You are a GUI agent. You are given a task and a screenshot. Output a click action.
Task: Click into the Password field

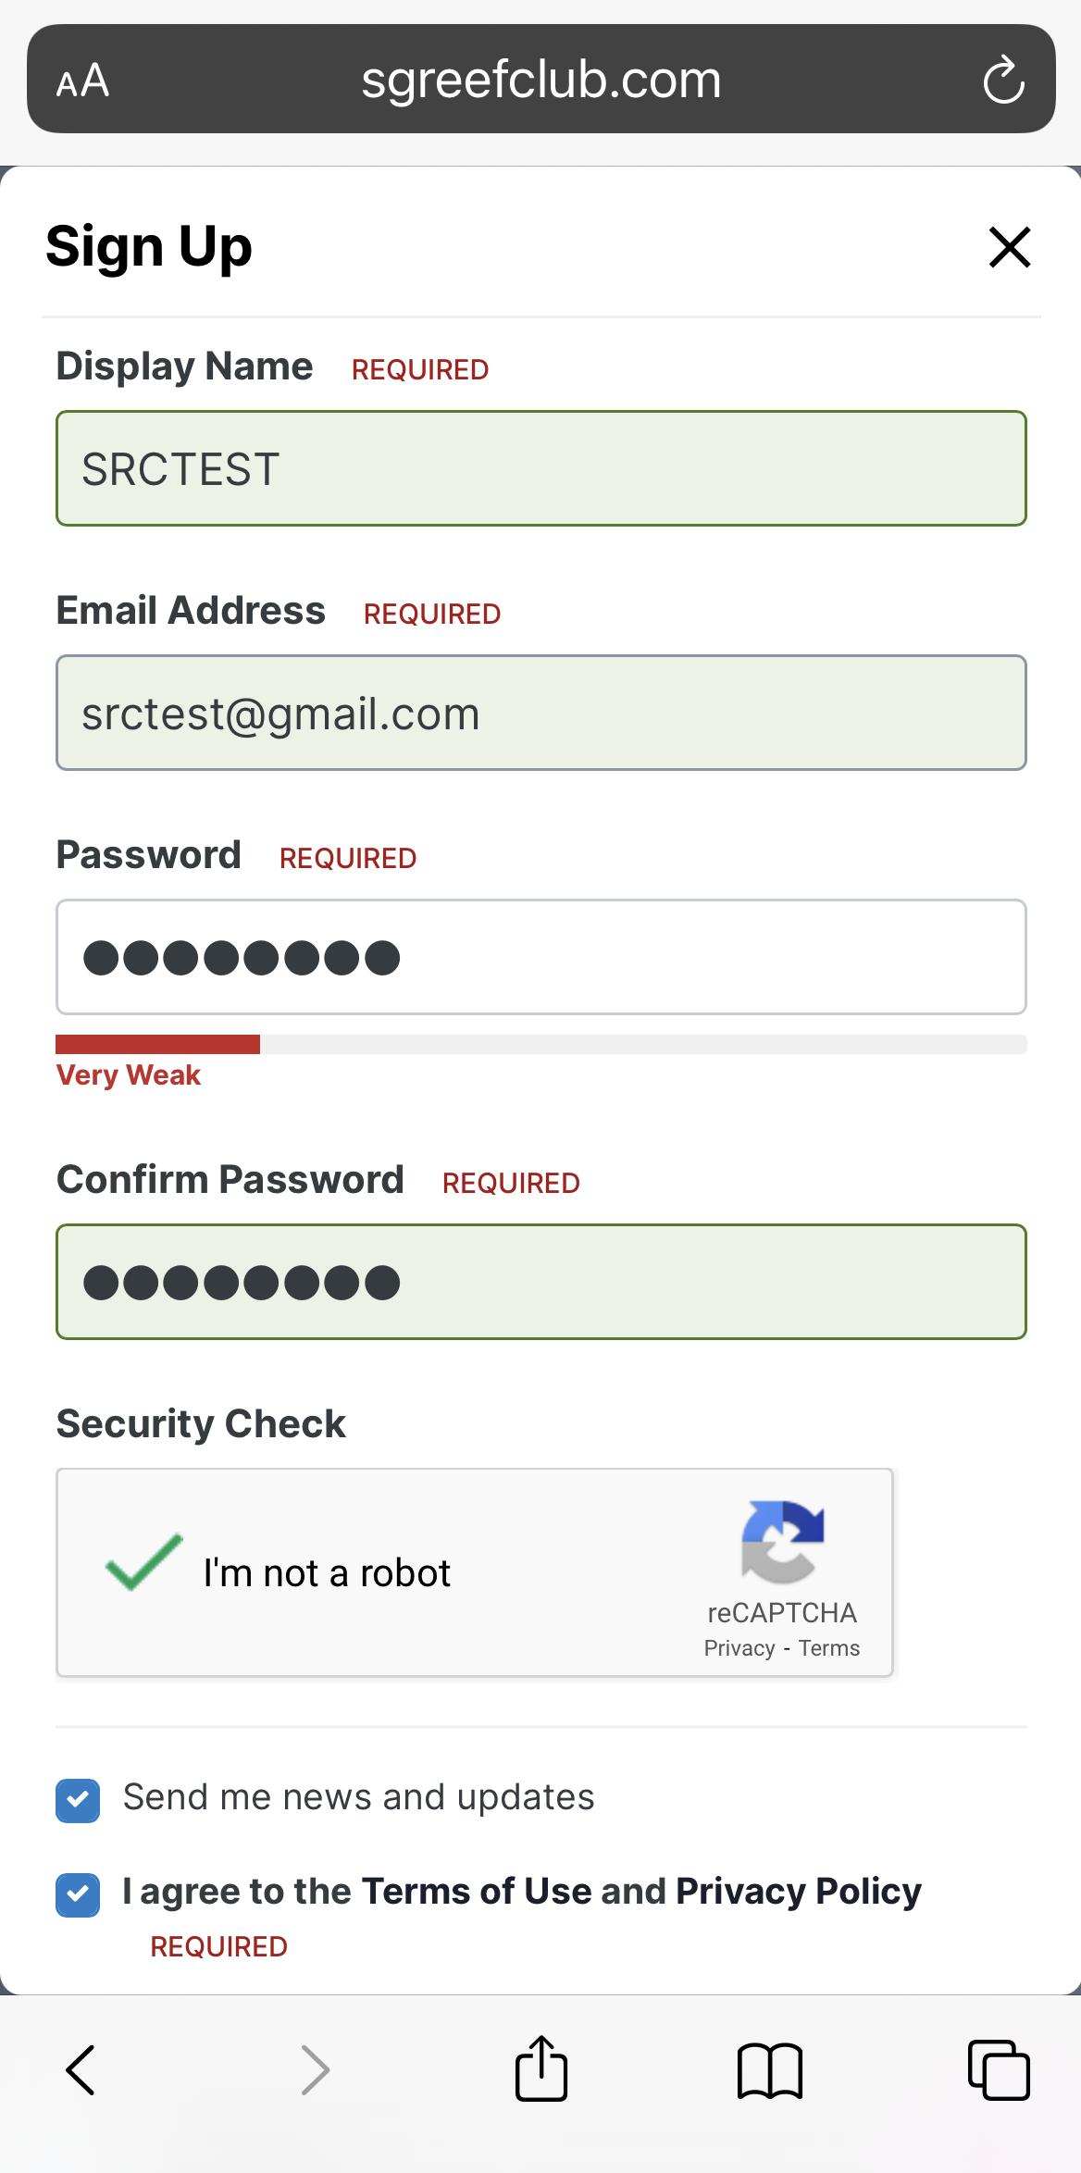pyautogui.click(x=541, y=957)
